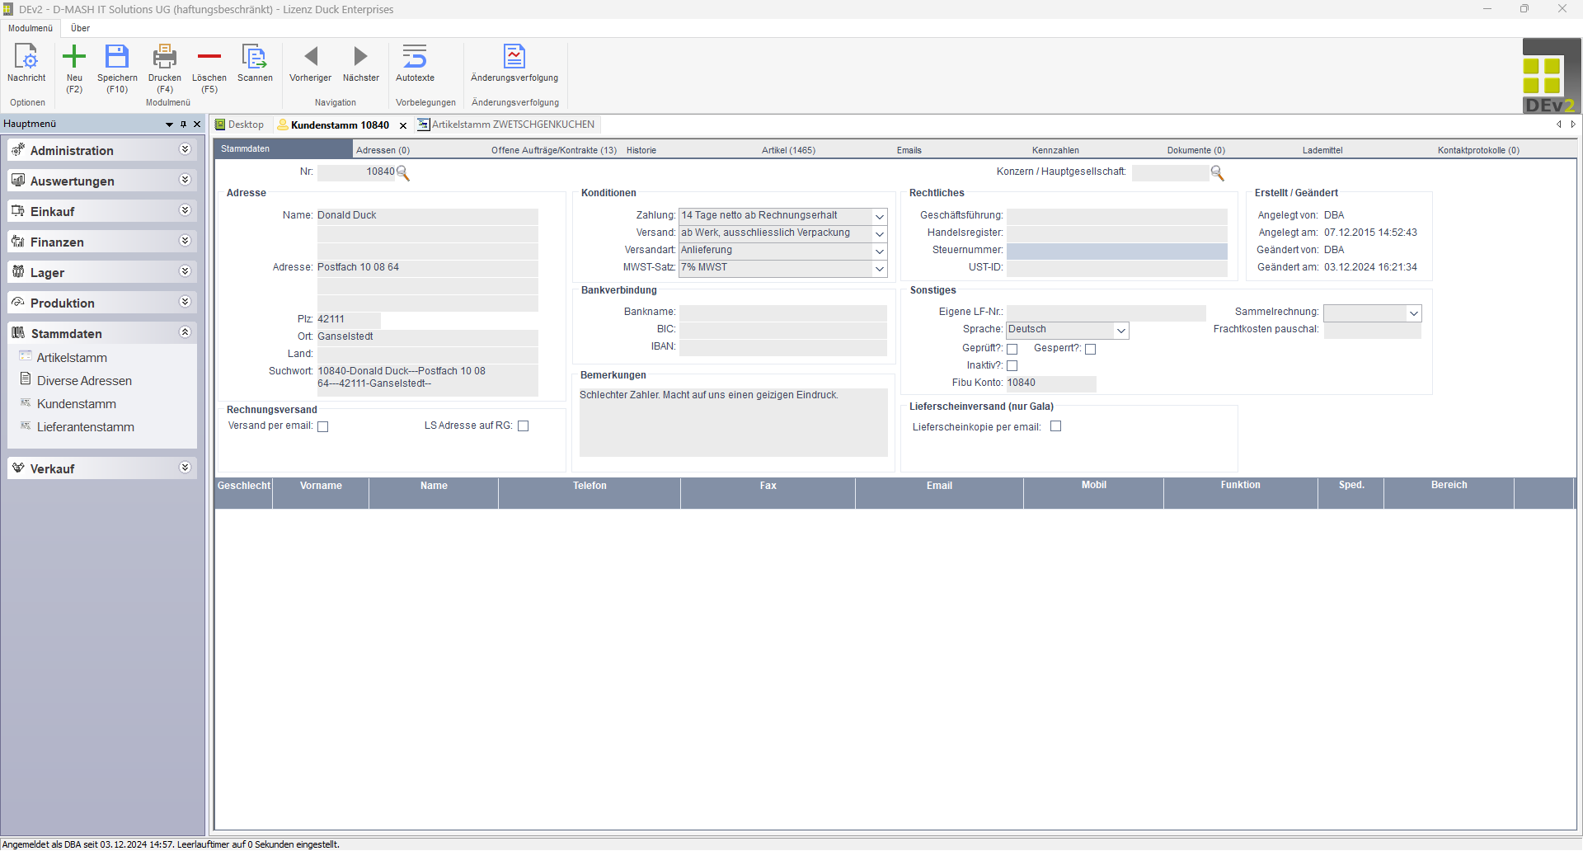Go to Vorheriger record arrow

[x=310, y=58]
